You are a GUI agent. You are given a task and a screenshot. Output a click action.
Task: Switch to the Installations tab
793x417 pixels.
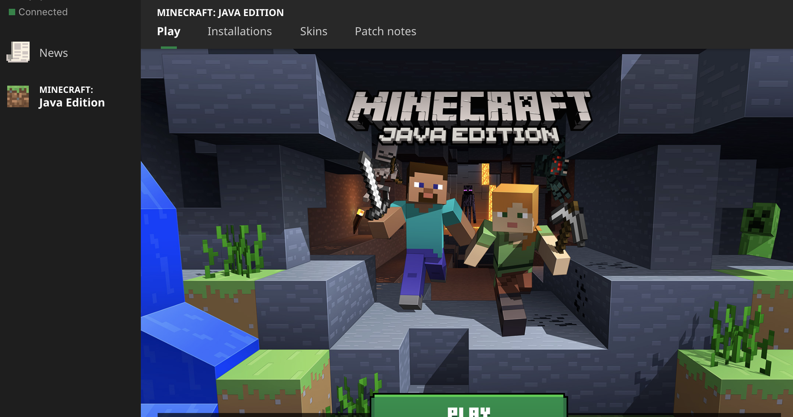[x=239, y=31]
